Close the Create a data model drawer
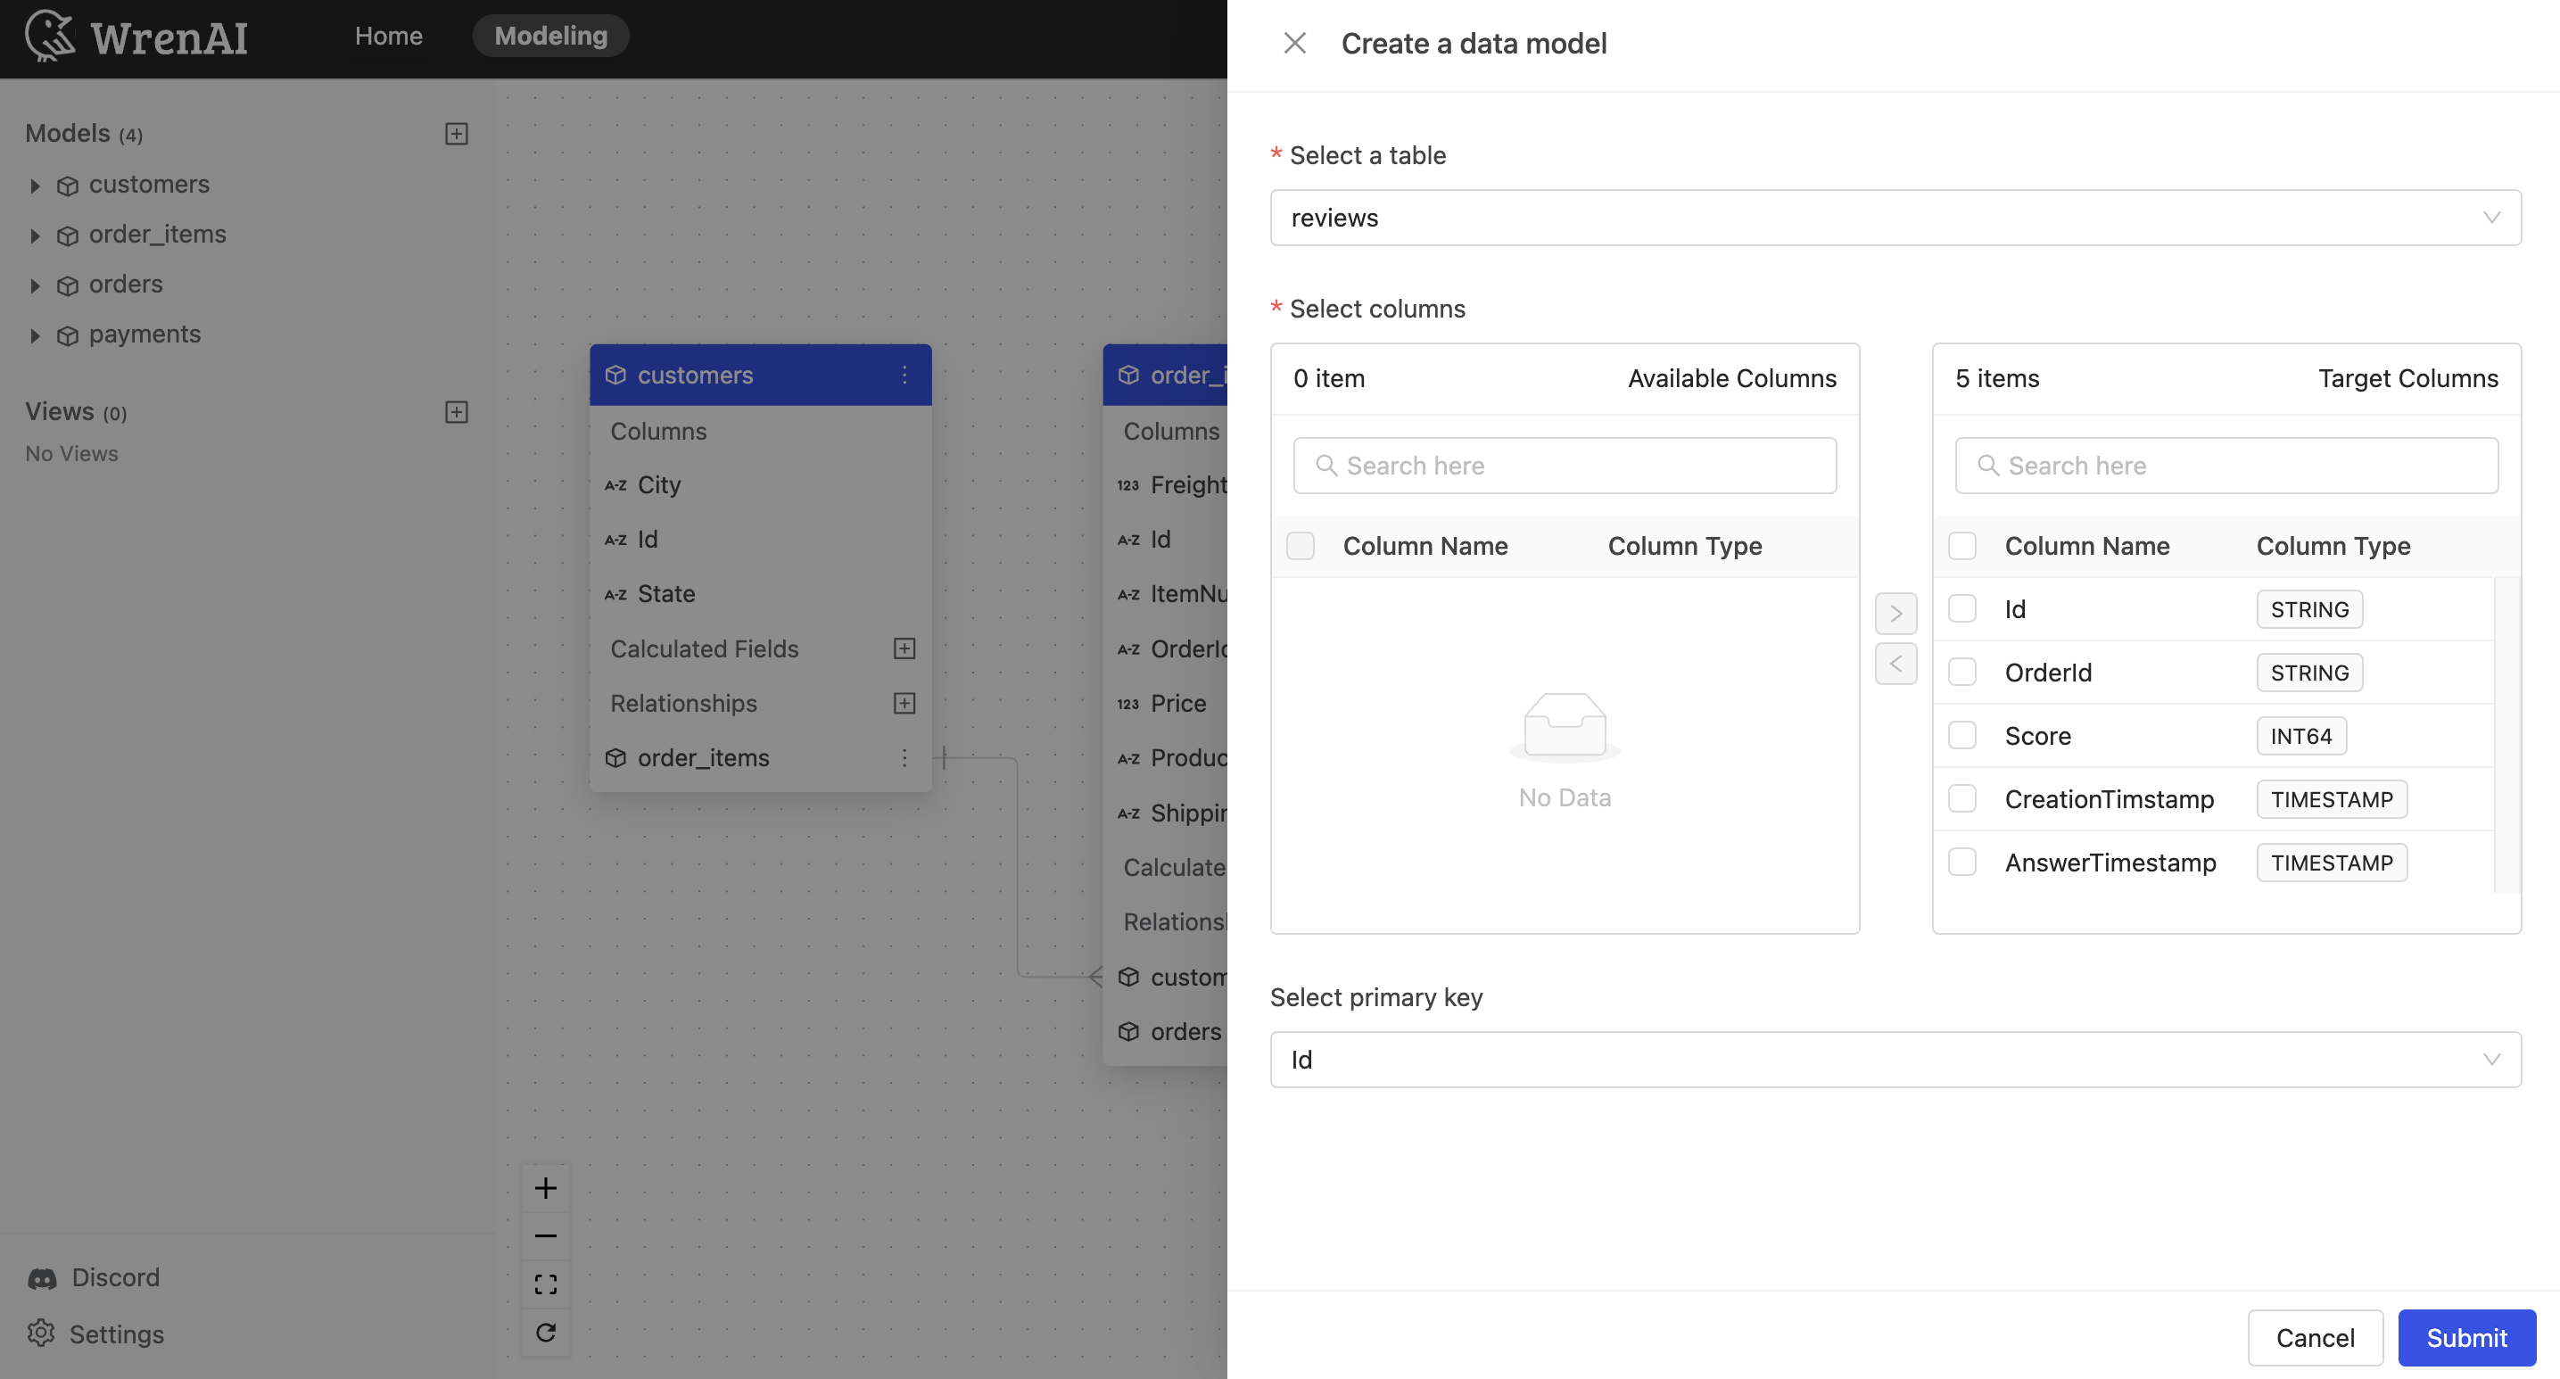 point(1295,43)
